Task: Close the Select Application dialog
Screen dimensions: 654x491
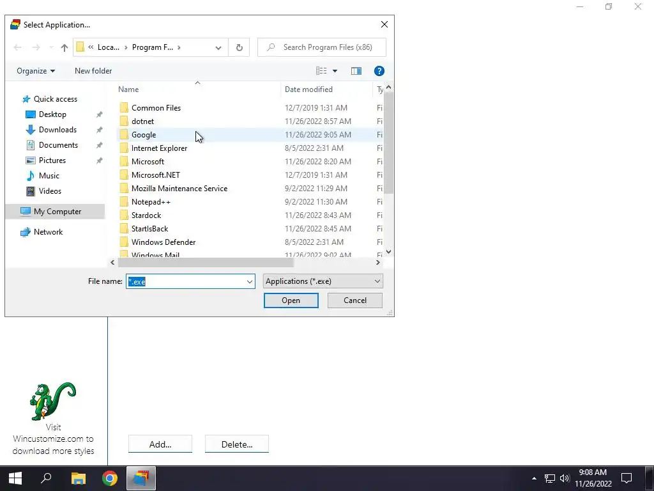Action: click(384, 25)
